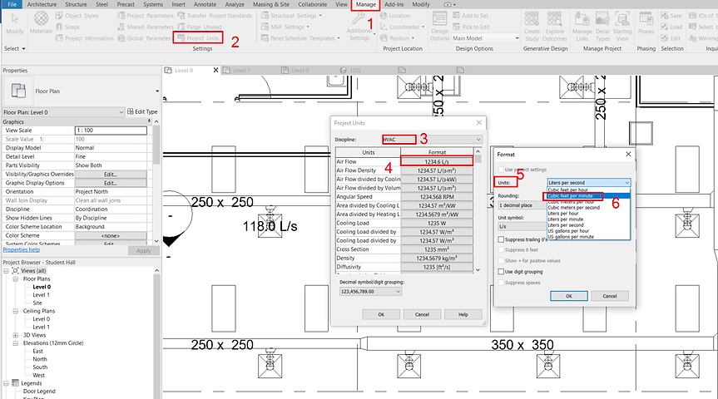Click the Project Units list scrollbar
Screen dimensions: 718x399
coord(478,210)
